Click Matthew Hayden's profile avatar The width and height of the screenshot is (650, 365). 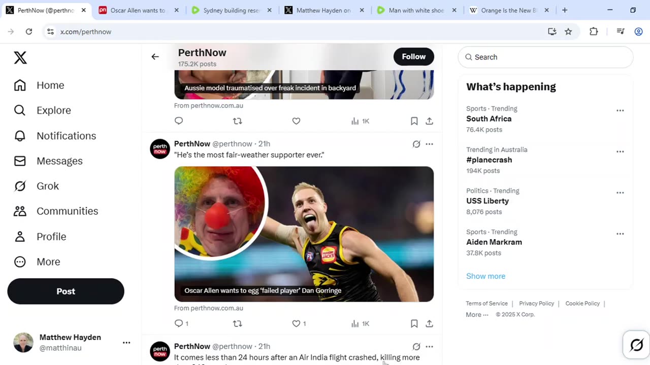23,343
